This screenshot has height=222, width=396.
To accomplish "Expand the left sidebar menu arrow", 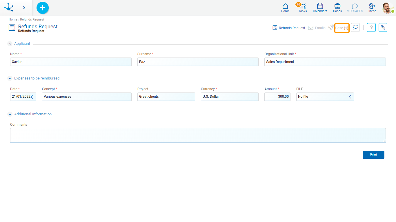I will coord(24,8).
